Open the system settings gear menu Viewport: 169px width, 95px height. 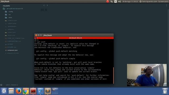[140, 2]
